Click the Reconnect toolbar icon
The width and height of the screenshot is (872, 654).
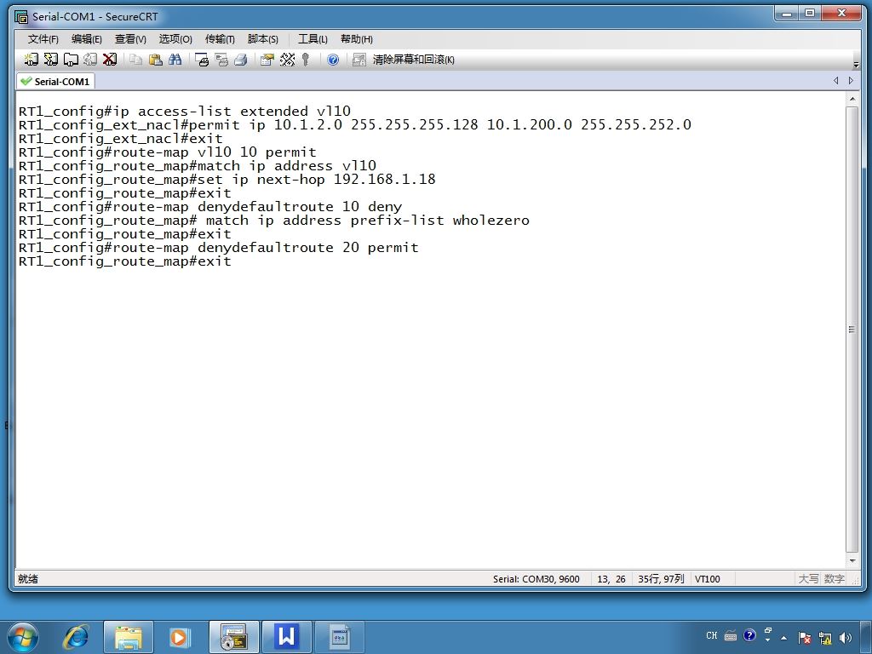tap(90, 59)
